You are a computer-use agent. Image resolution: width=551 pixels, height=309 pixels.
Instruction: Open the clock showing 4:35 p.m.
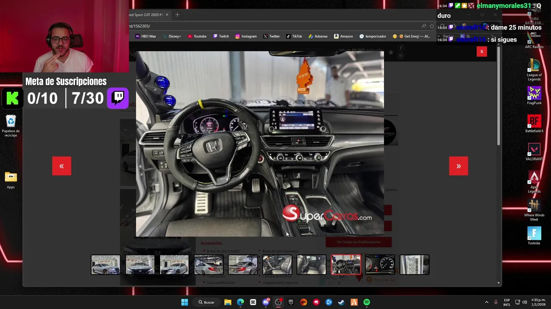click(x=538, y=302)
